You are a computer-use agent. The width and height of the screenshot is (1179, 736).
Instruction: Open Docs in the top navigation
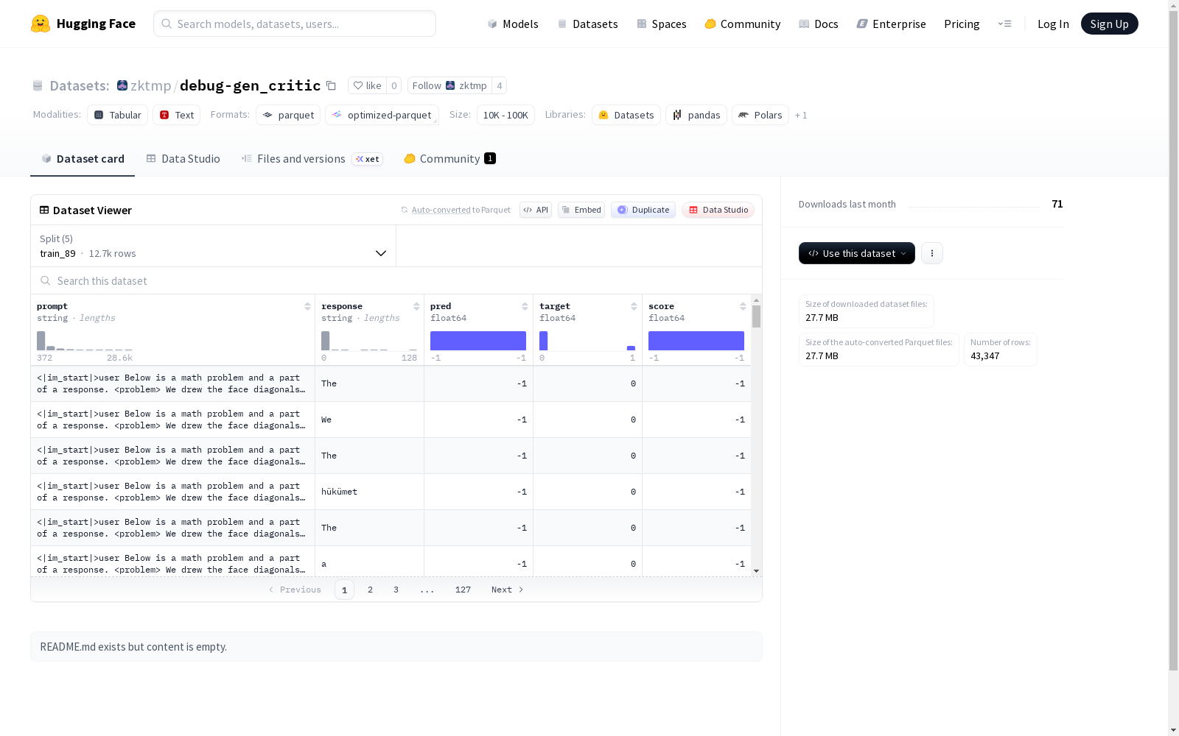pos(819,24)
